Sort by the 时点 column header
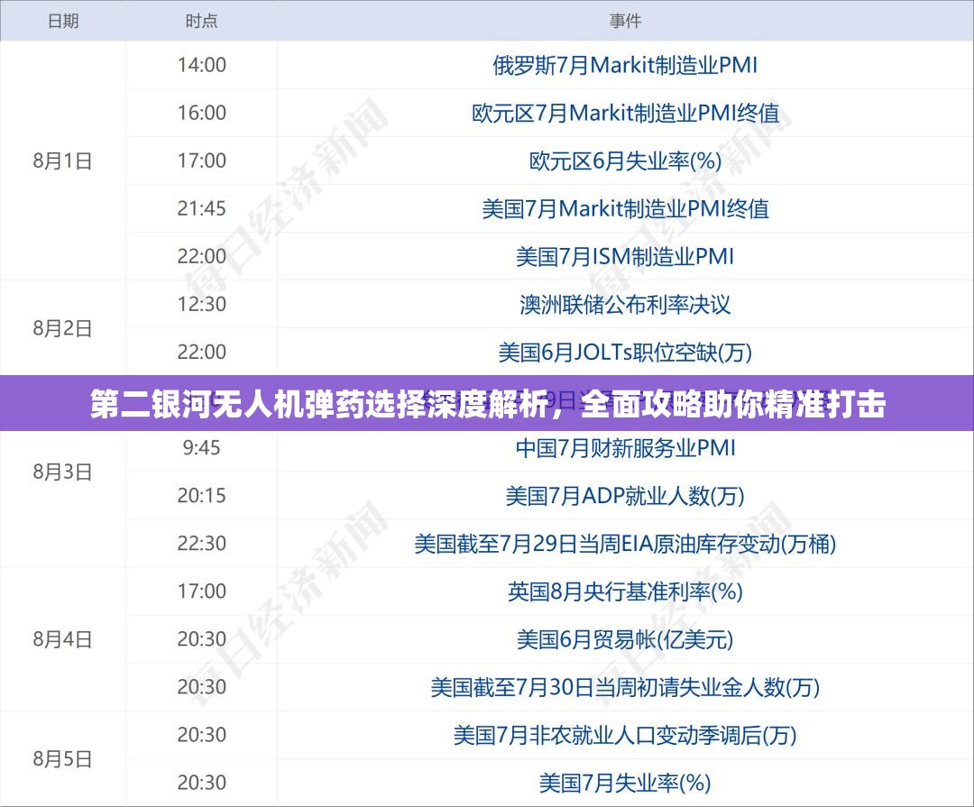974x807 pixels. pyautogui.click(x=202, y=21)
